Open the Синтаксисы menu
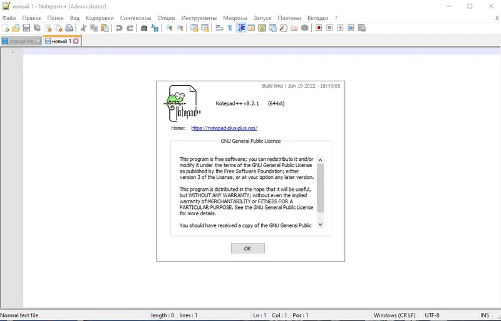Image resolution: width=501 pixels, height=321 pixels. click(x=135, y=18)
